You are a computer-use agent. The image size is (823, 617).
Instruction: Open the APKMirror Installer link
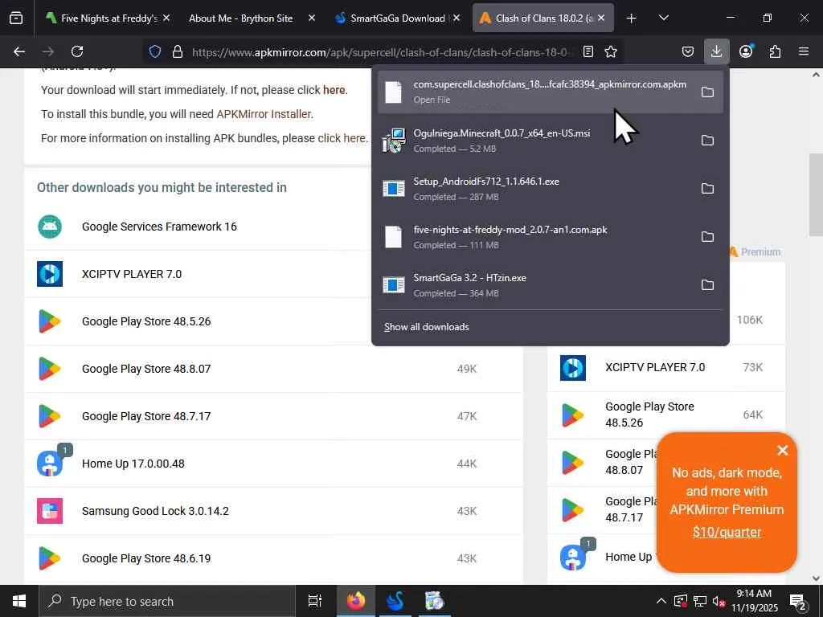click(264, 114)
